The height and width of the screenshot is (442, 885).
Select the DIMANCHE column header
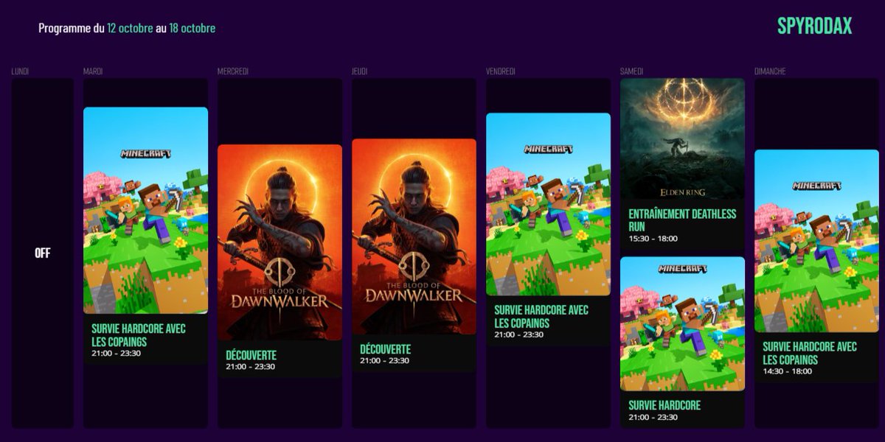tap(770, 71)
